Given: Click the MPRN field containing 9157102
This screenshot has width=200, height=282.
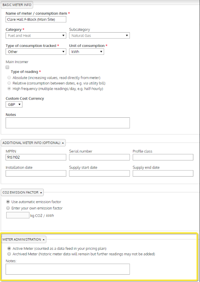Looking at the screenshot, I should coord(36,157).
